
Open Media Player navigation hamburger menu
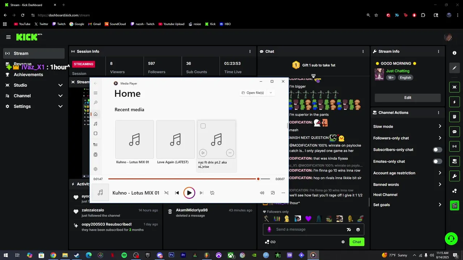click(x=95, y=93)
